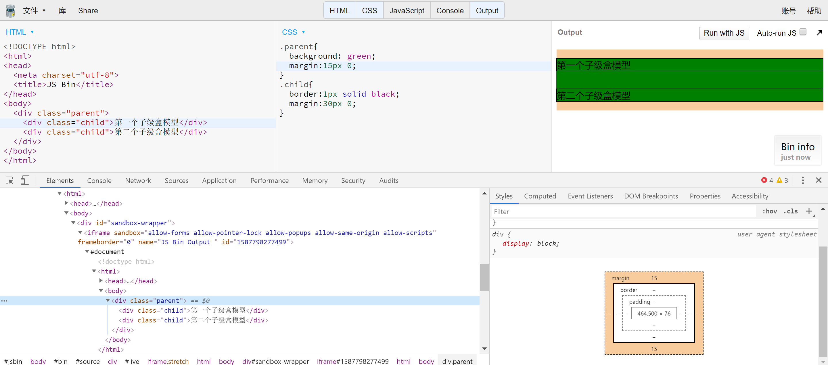Switch to the Sources tab
This screenshot has width=828, height=365.
(177, 180)
